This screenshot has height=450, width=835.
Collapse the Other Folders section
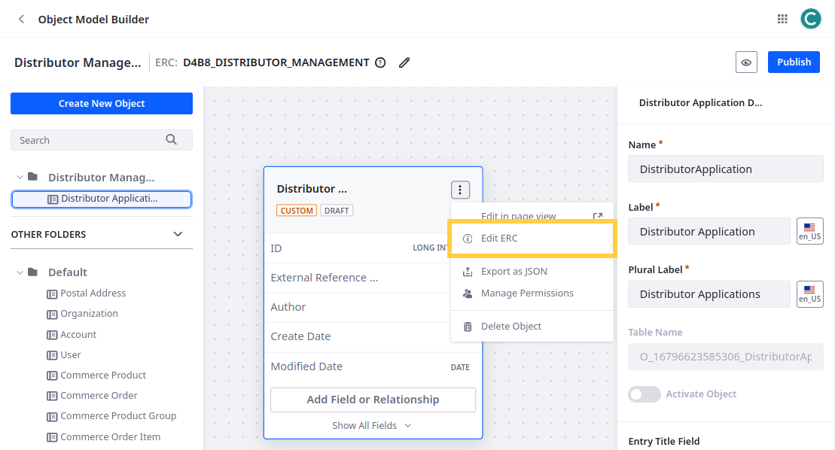[178, 234]
